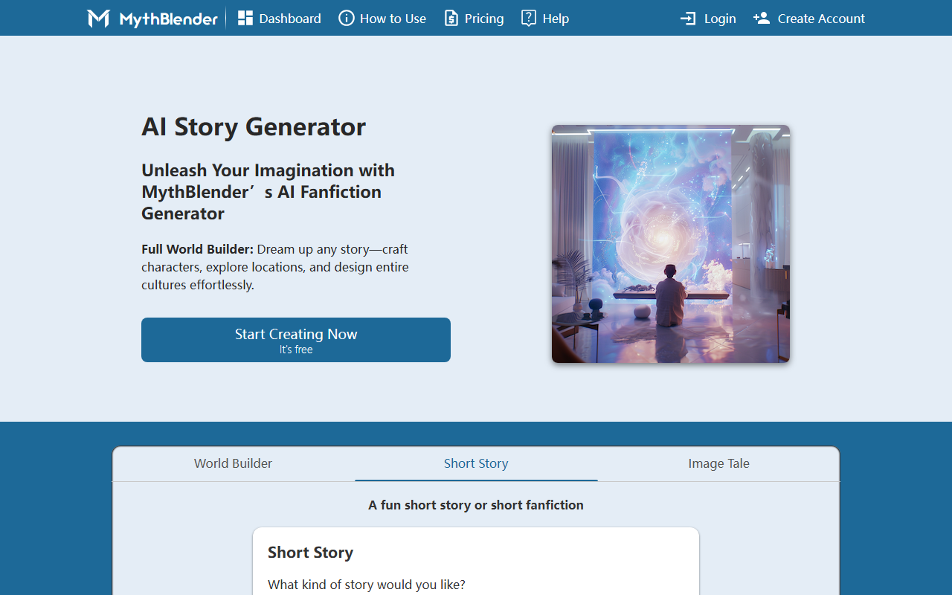Click the Full World Builder description text
The image size is (952, 595).
(x=275, y=267)
